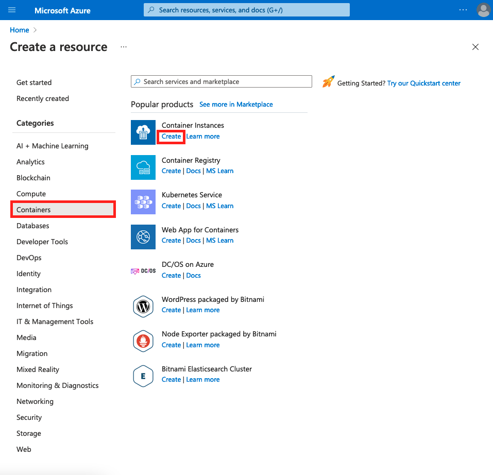The image size is (493, 475).
Task: Select the Migration category
Action: click(32, 353)
